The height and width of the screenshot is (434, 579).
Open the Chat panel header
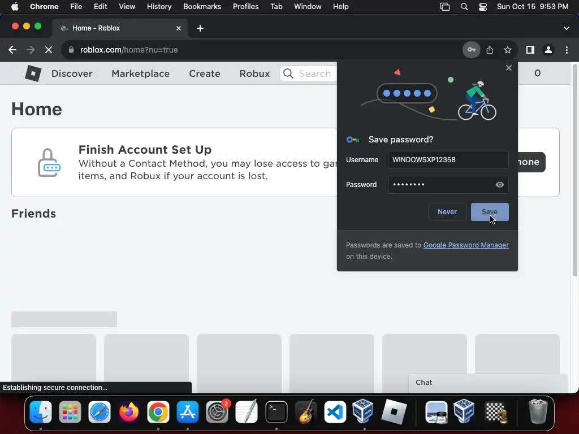(x=487, y=383)
